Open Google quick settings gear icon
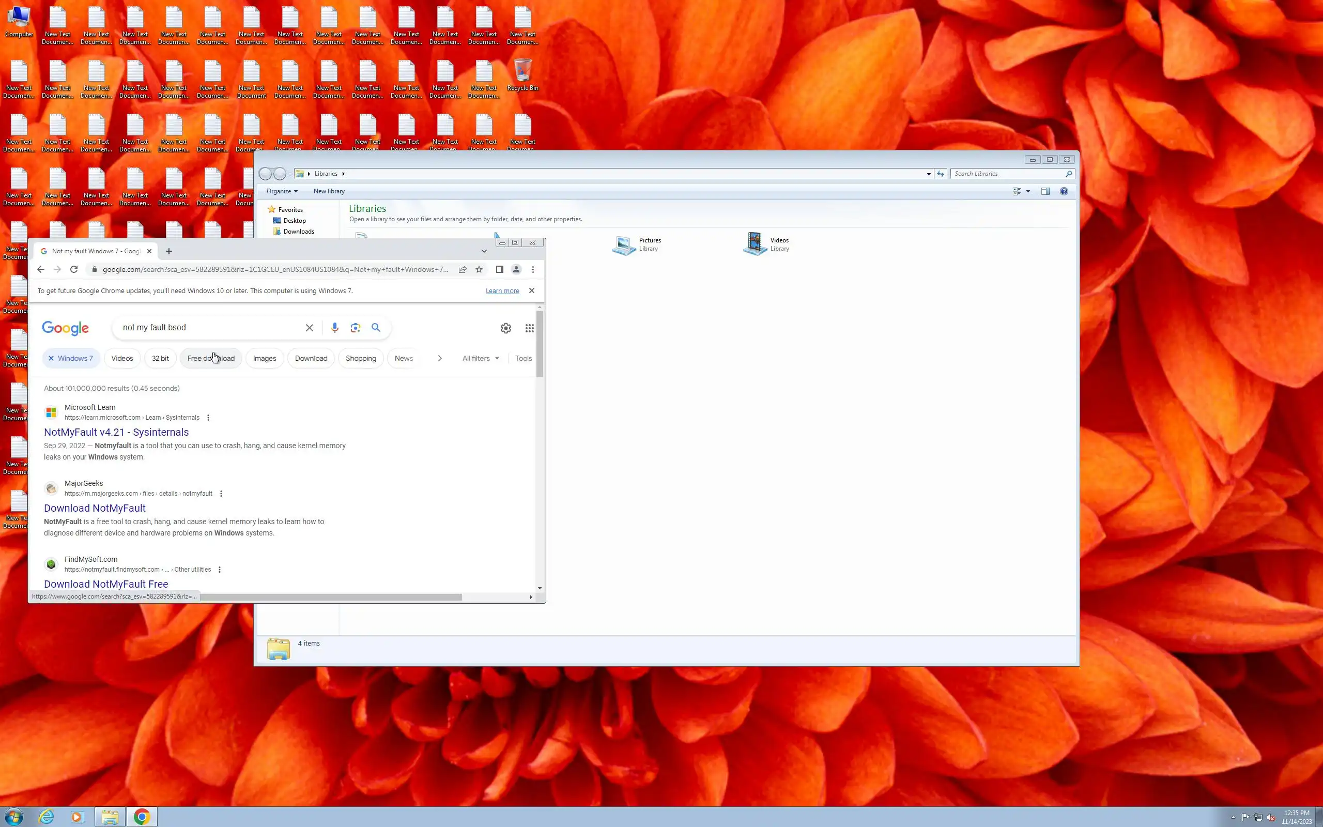 tap(506, 328)
